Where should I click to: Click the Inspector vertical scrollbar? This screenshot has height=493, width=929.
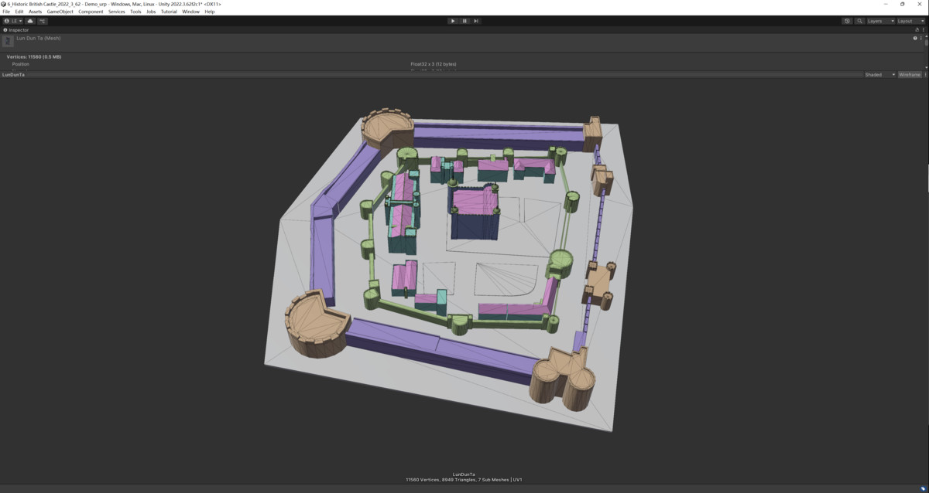click(x=926, y=42)
